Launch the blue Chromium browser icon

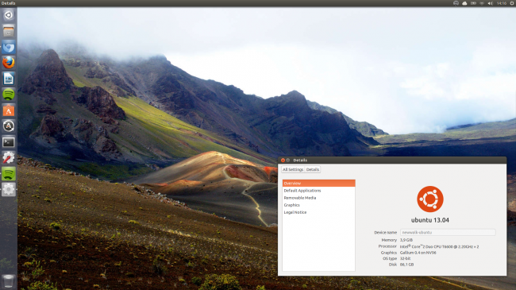9,47
